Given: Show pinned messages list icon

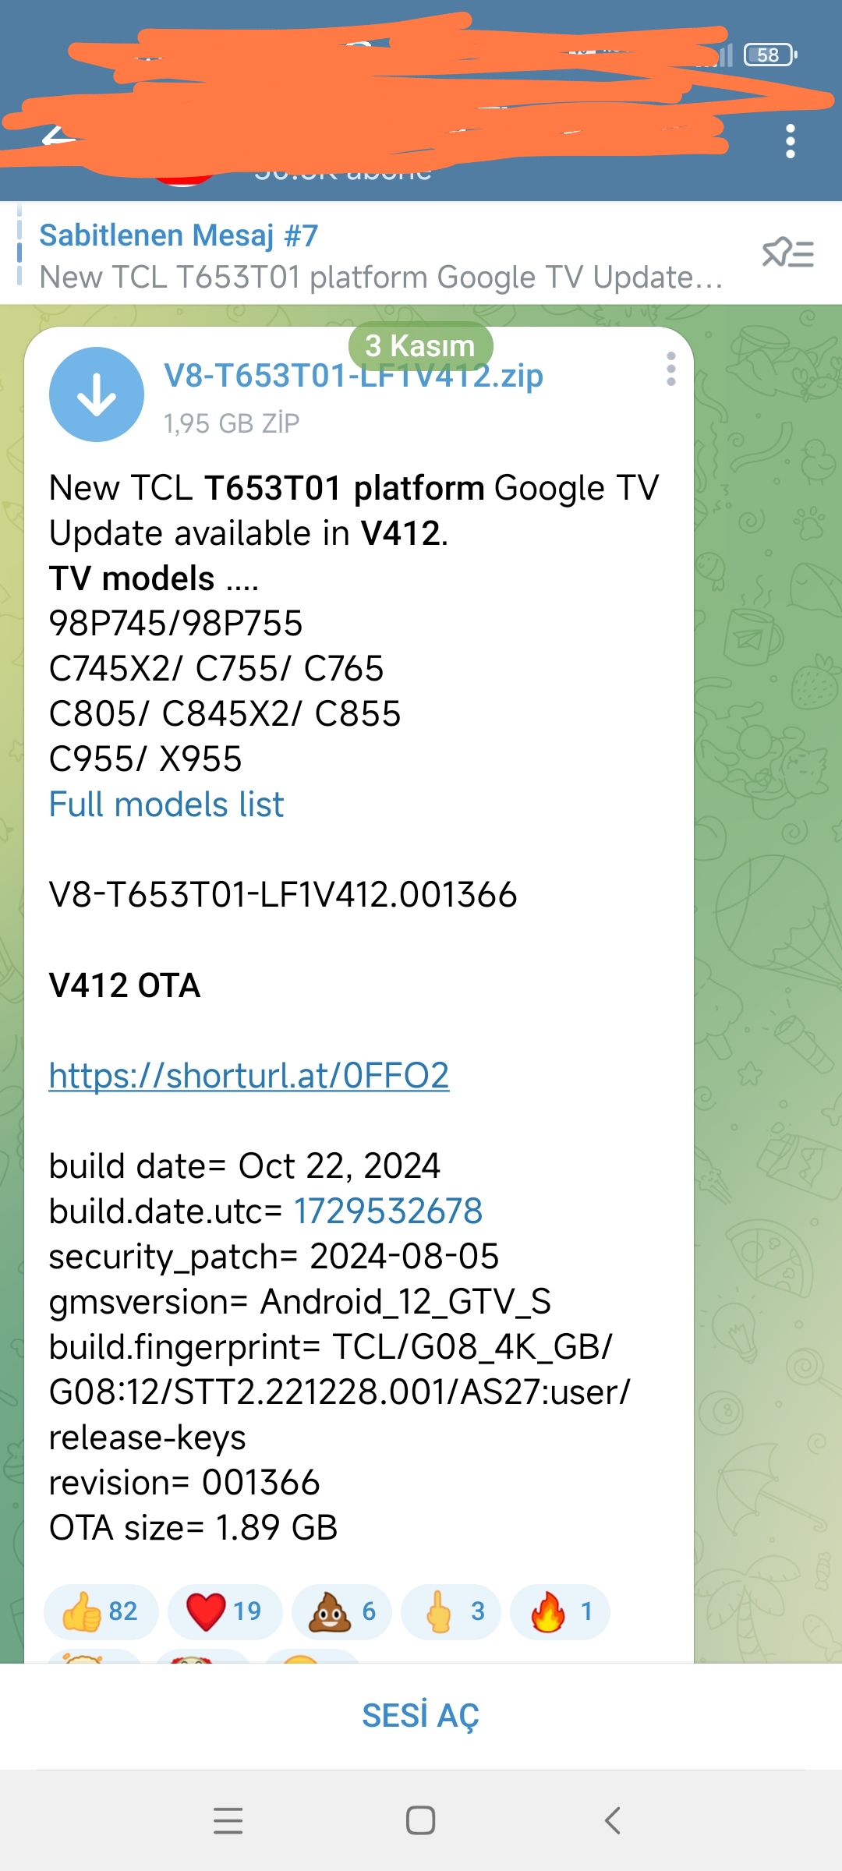Looking at the screenshot, I should 787,253.
